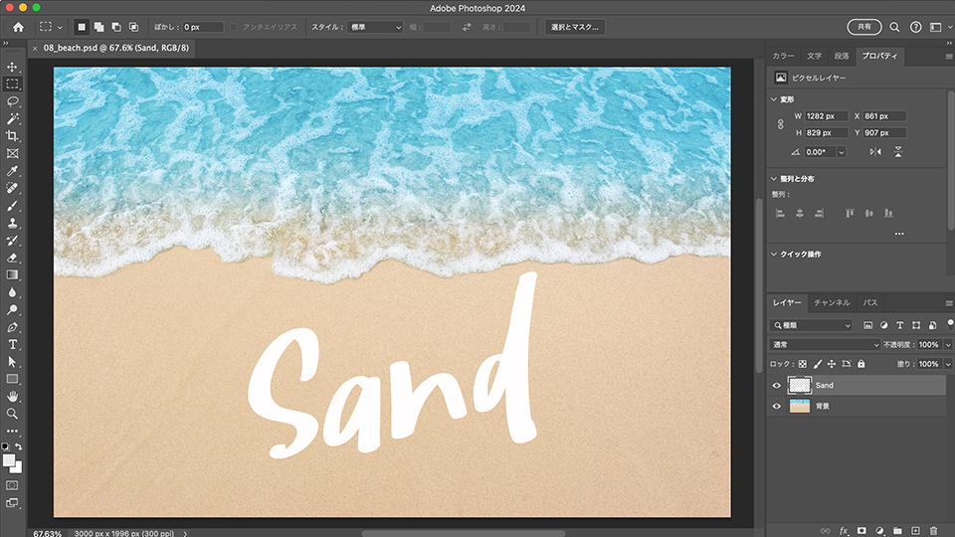Select the Path Selection tool
This screenshot has height=537, width=955.
coord(12,362)
